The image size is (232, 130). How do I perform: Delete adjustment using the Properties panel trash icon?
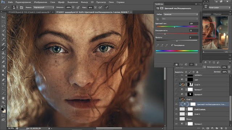196,65
